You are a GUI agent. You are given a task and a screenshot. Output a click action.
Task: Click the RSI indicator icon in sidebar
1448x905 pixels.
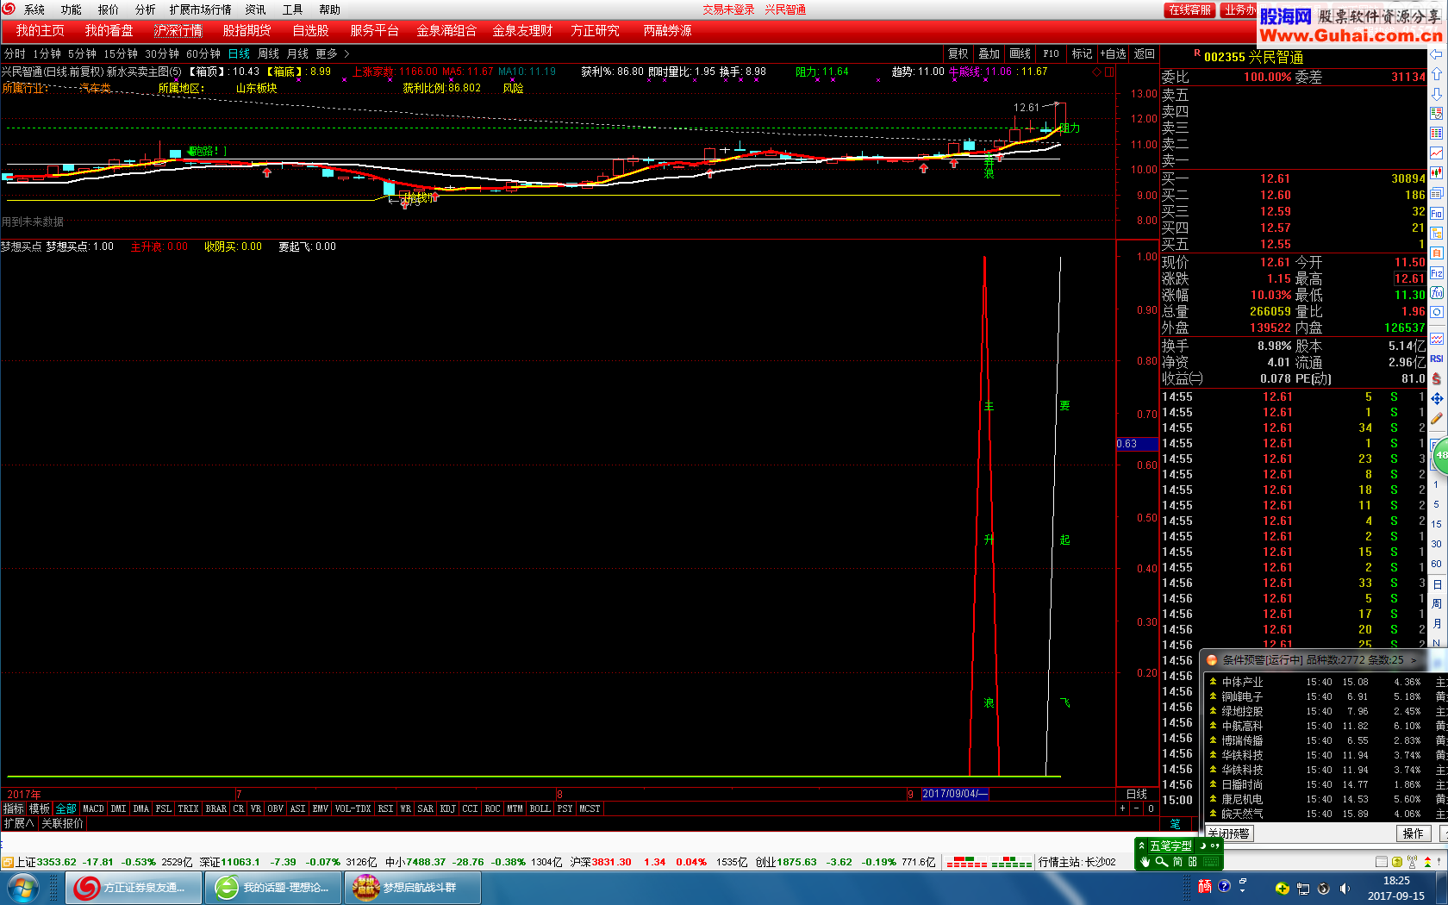[x=1436, y=359]
